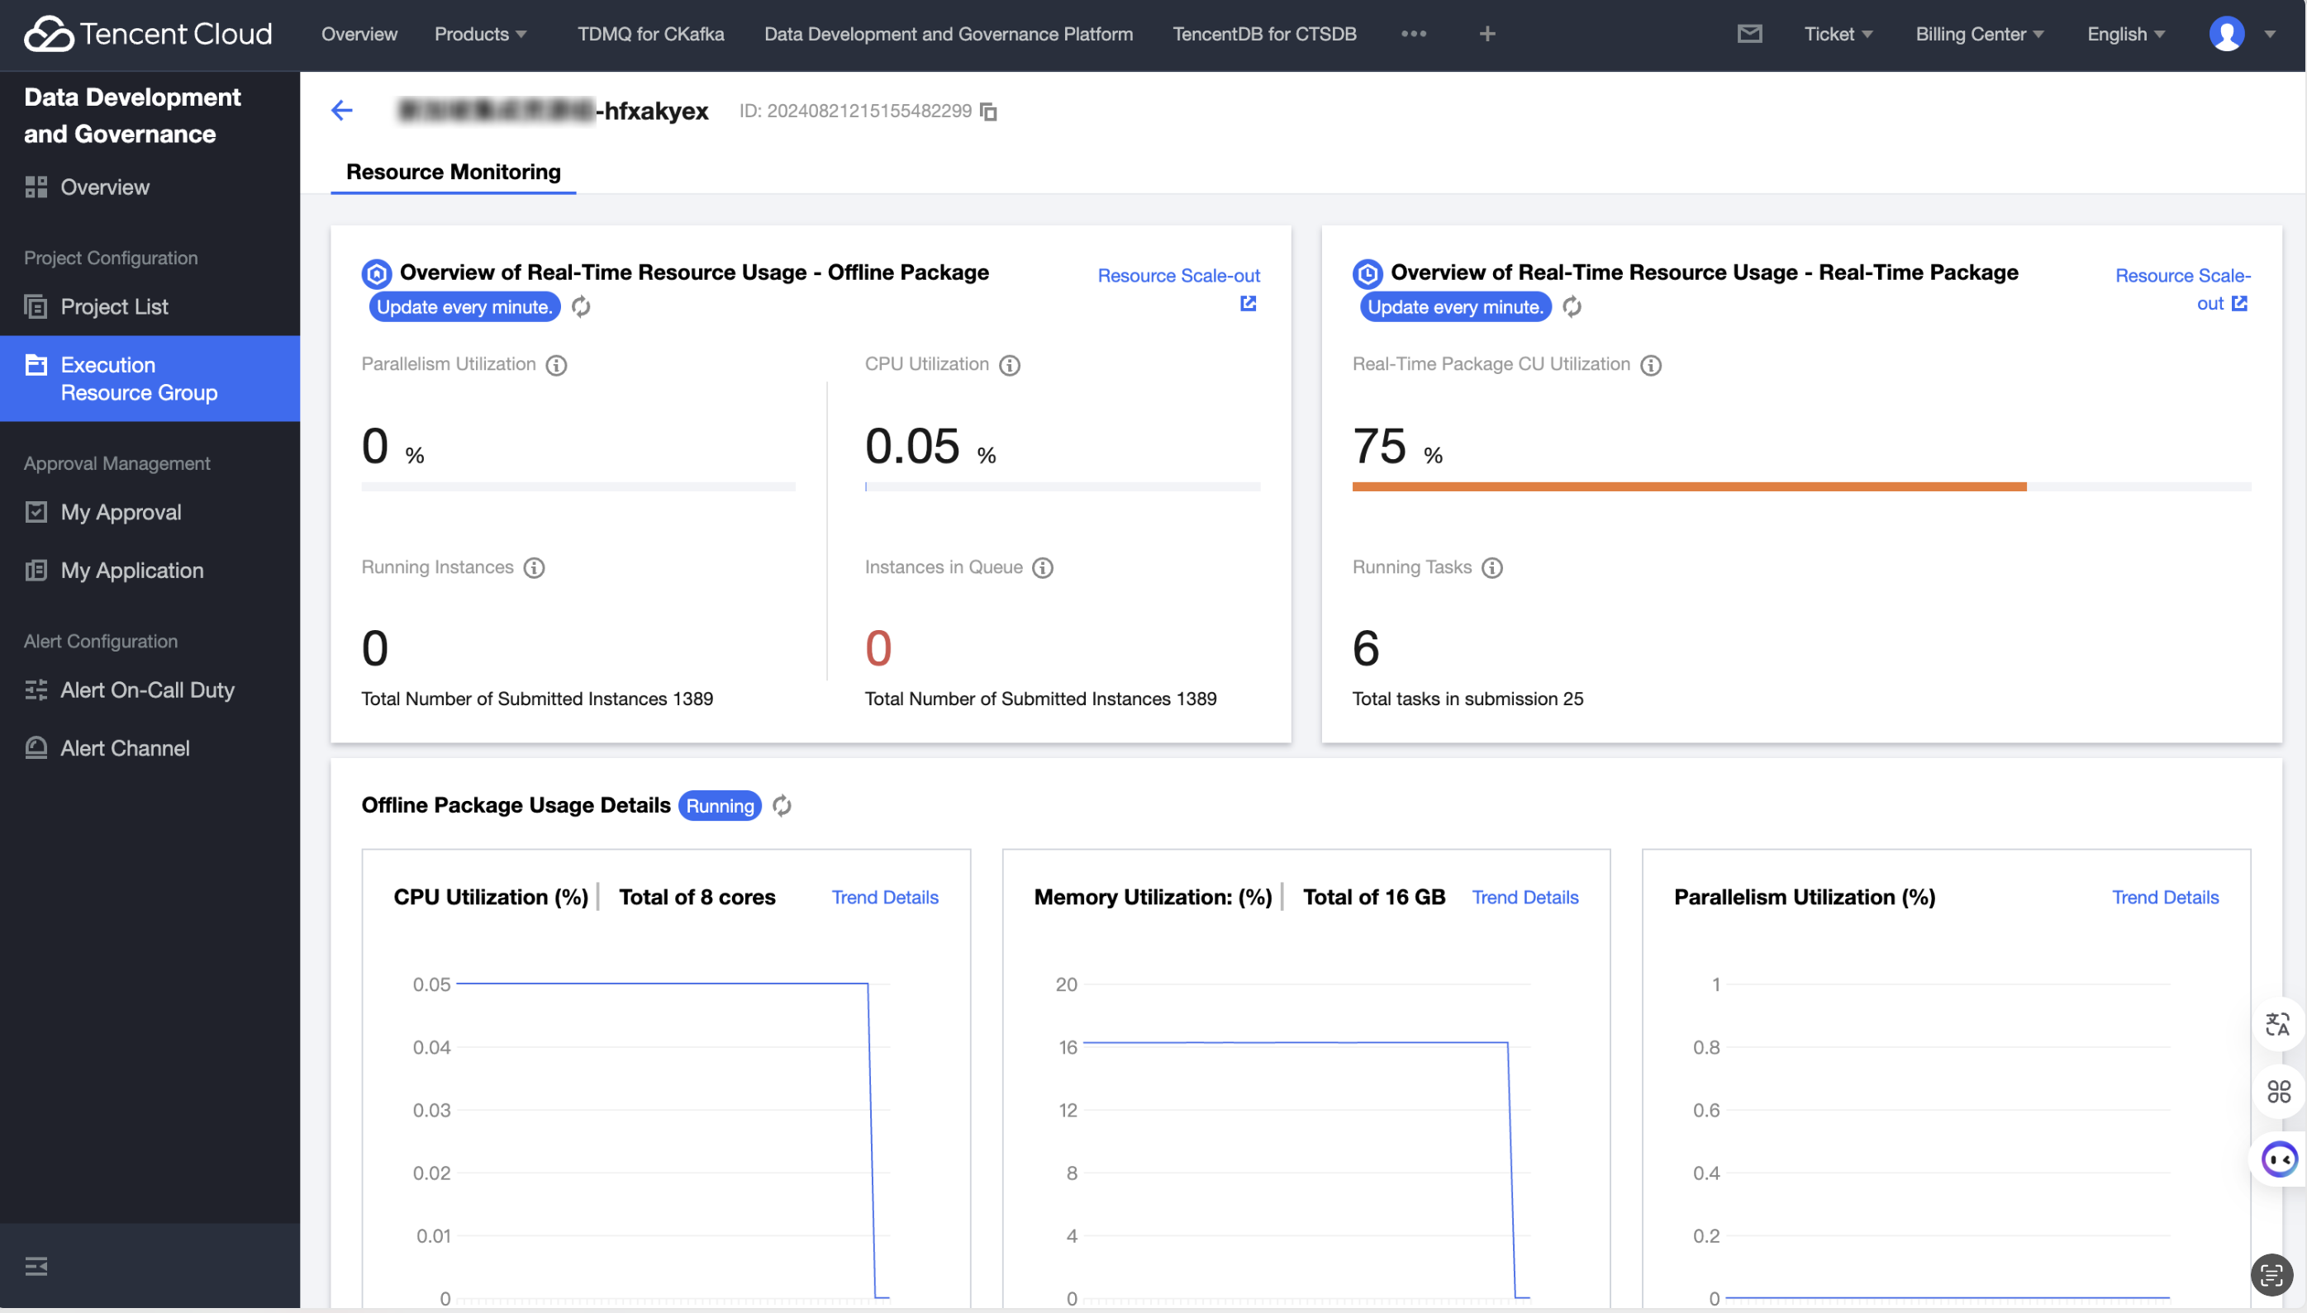Show info for Parallelism Utilization
The height and width of the screenshot is (1313, 2307).
click(x=557, y=364)
